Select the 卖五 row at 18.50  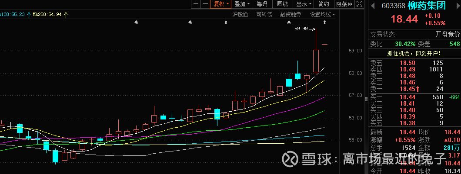point(414,63)
